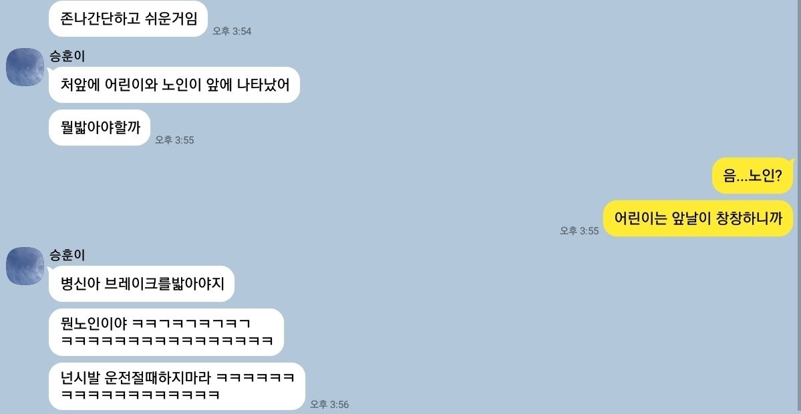Tap the upper 승훈이 sender name
The width and height of the screenshot is (801, 414).
67,56
